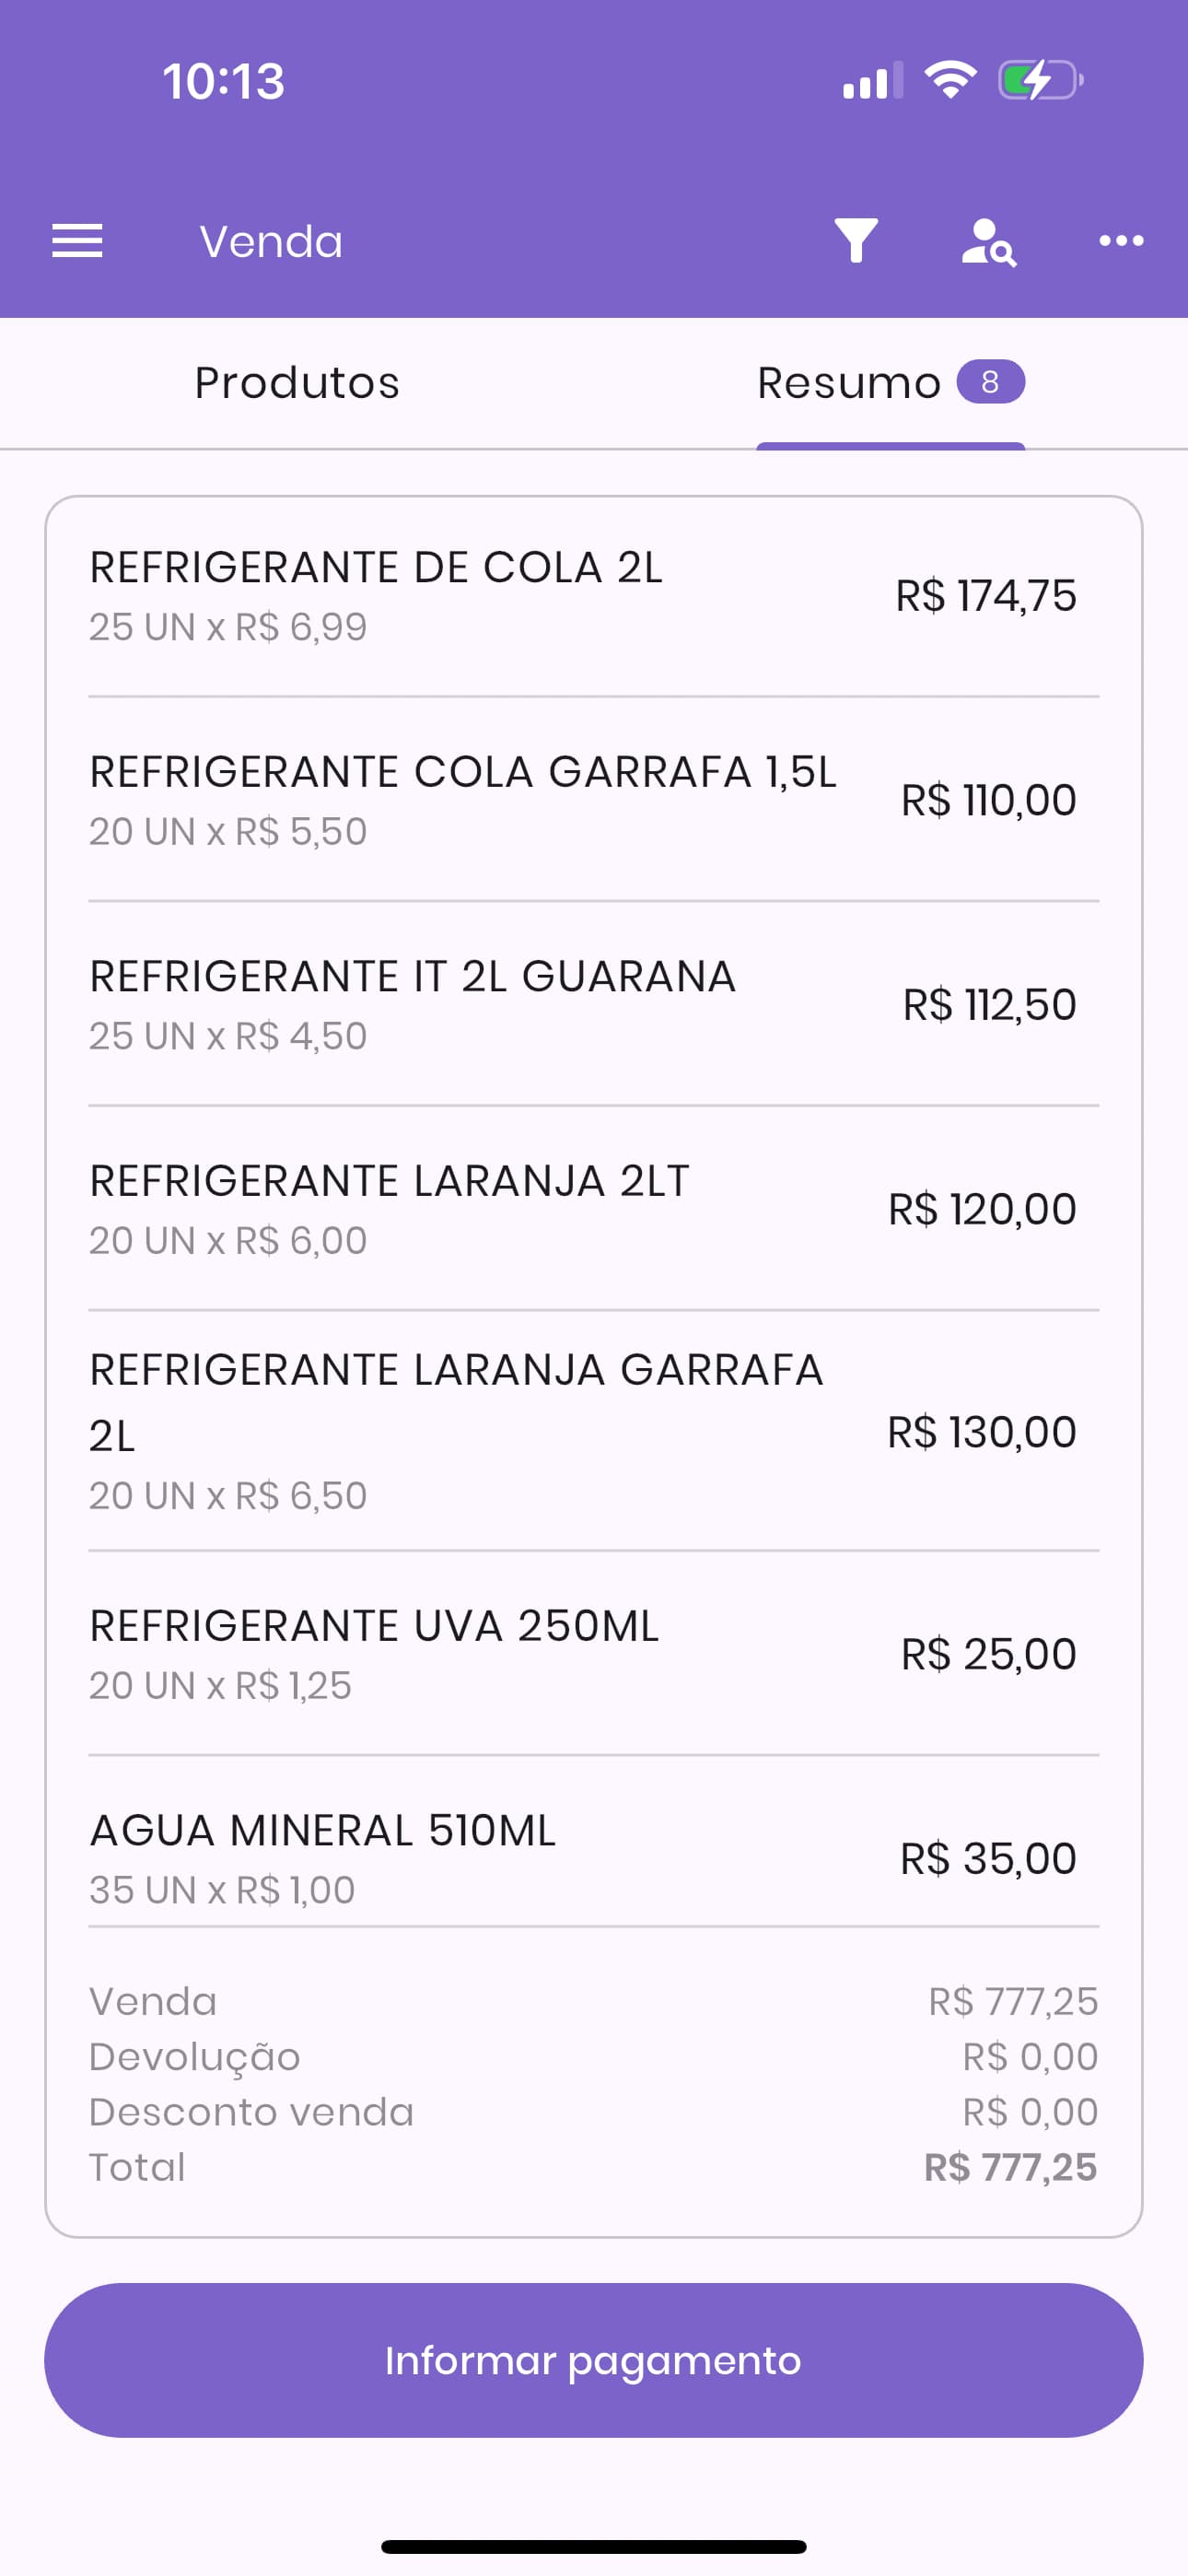Screen dimensions: 1188x2576
Task: Switch to the Produtos tab
Action: click(297, 383)
